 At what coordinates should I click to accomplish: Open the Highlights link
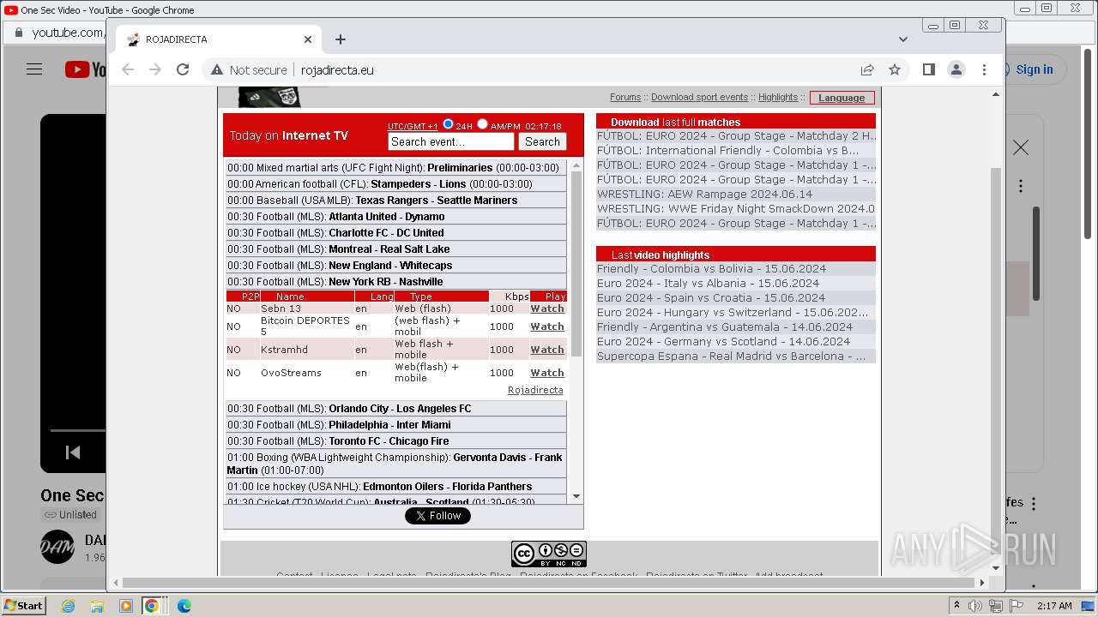click(778, 98)
